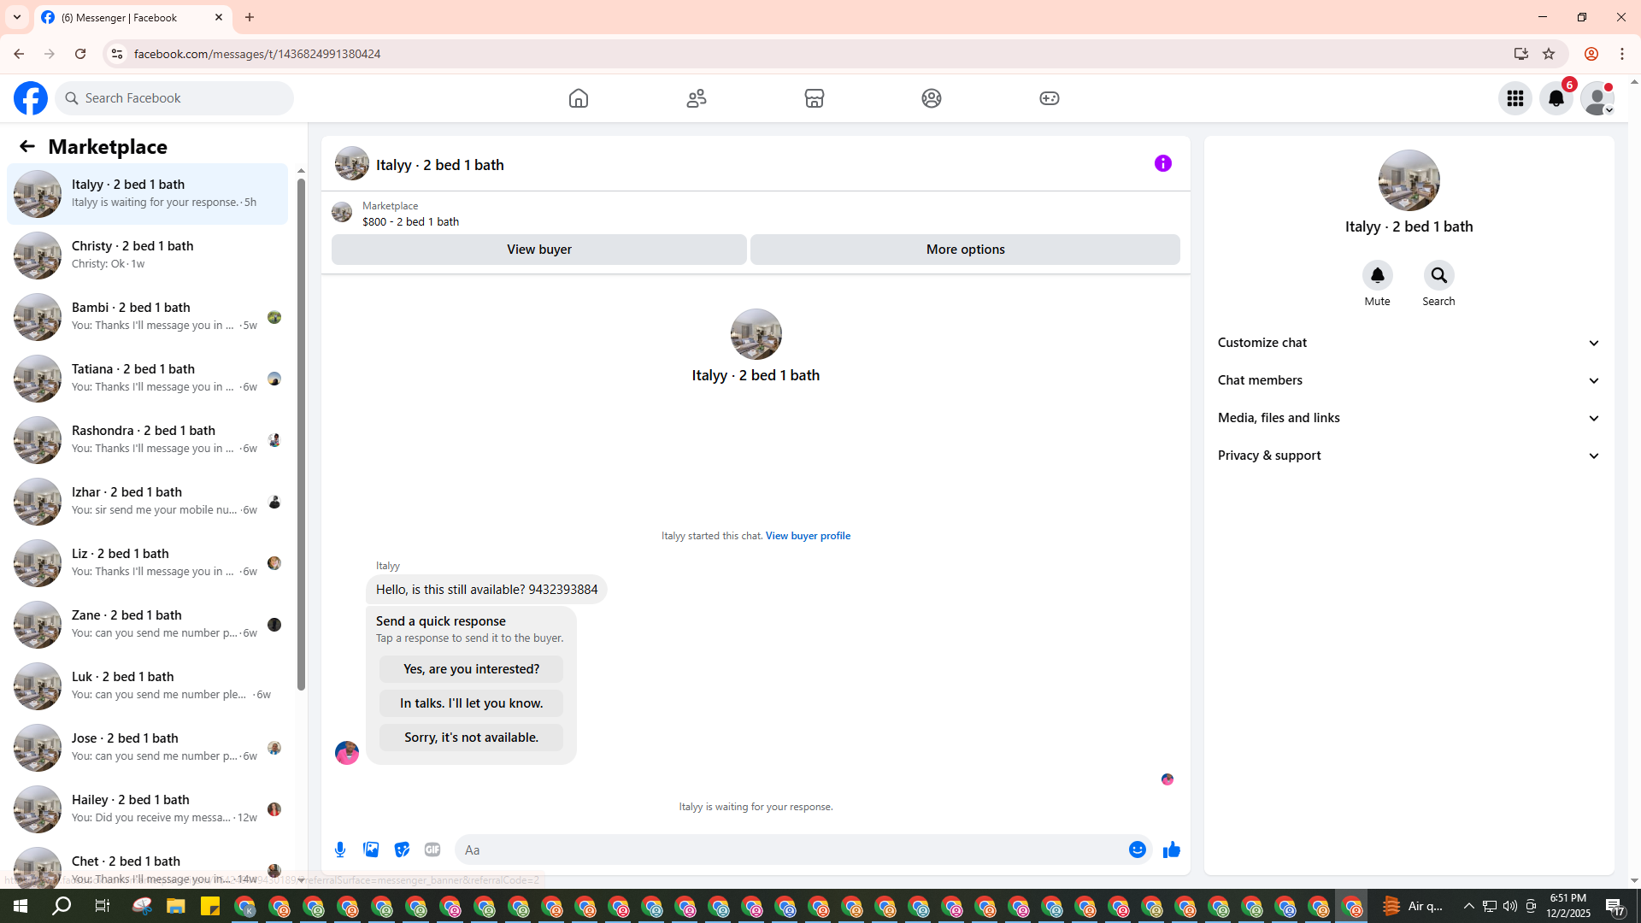Expand the Chat members section
This screenshot has height=923, width=1641.
click(1409, 380)
